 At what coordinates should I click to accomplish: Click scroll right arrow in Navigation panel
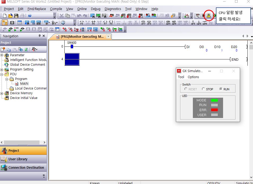pos(45,142)
